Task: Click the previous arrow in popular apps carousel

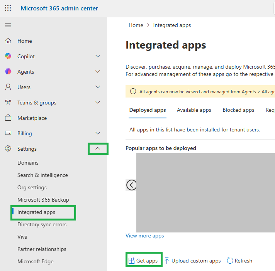Action: click(131, 185)
